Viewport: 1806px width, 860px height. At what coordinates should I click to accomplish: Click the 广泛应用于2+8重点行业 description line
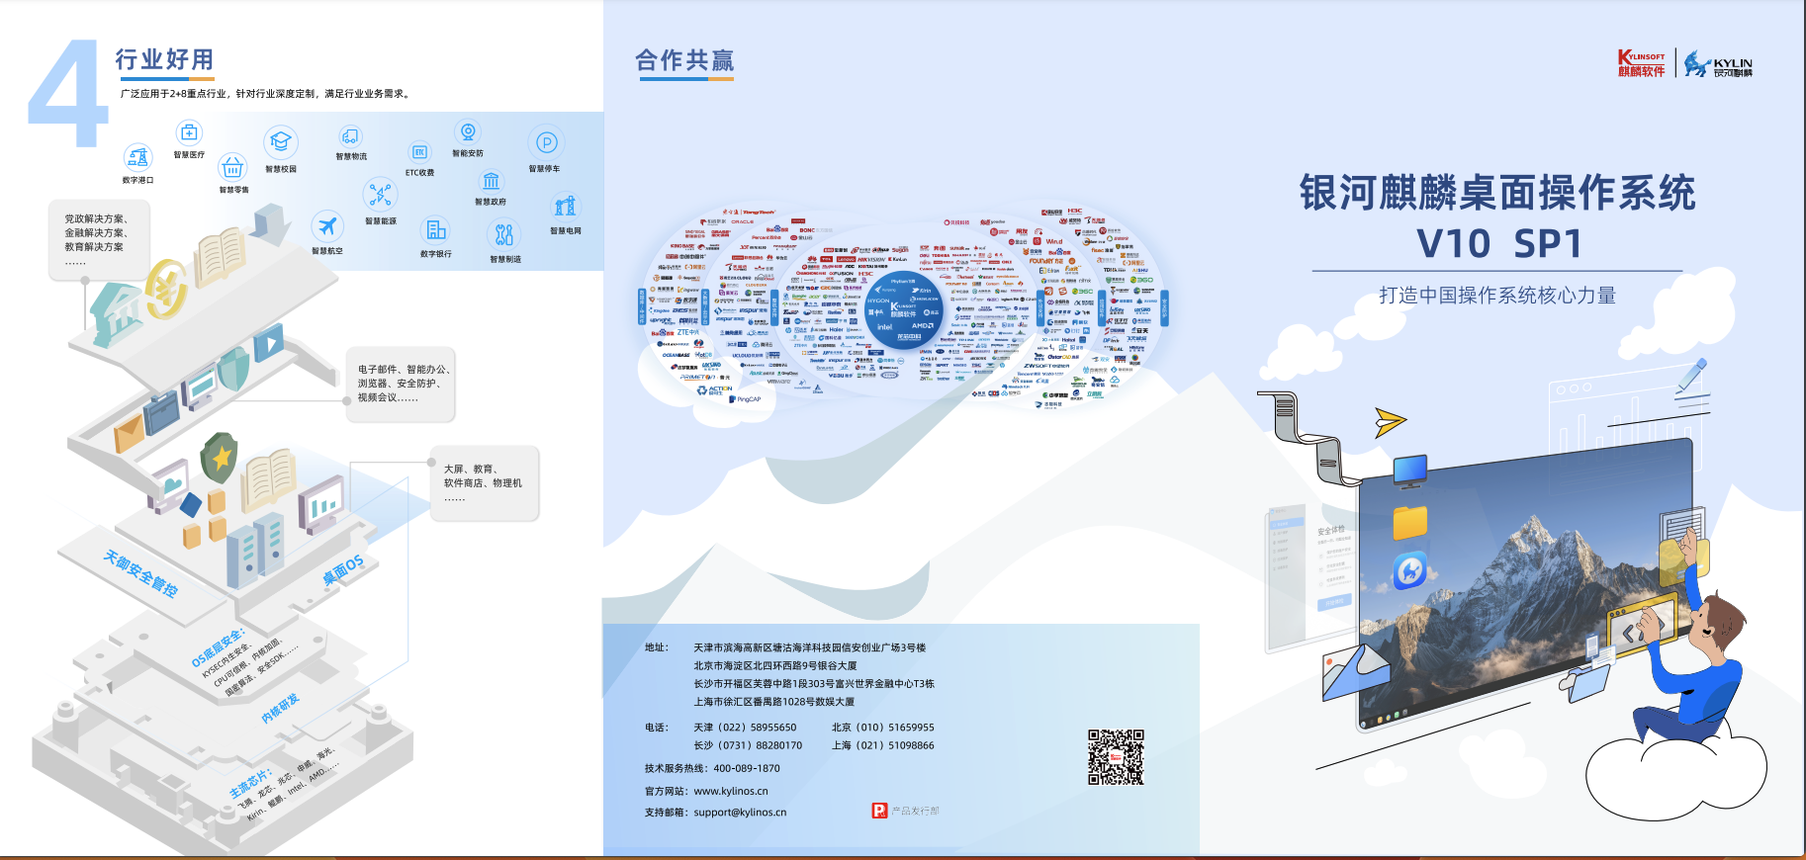[x=264, y=94]
